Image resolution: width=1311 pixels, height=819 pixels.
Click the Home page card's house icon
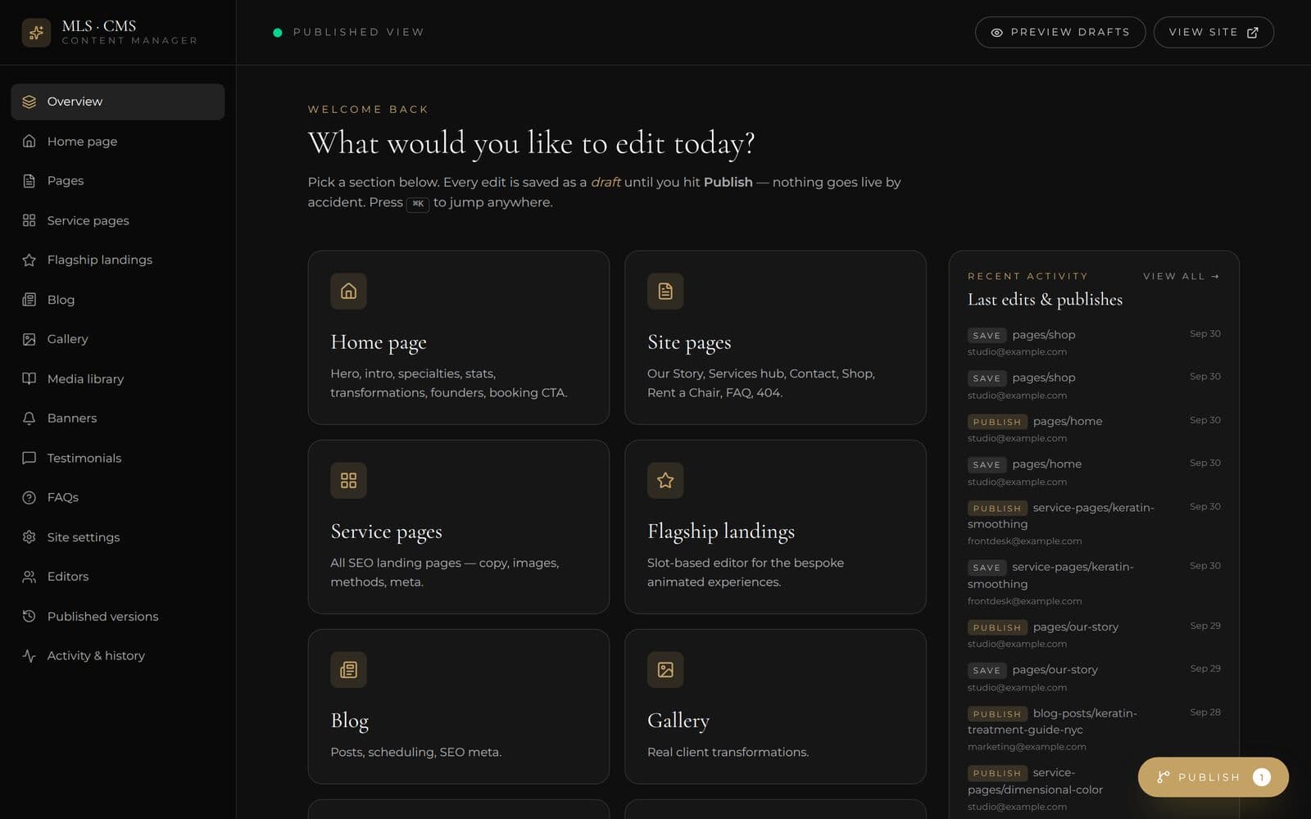[348, 291]
